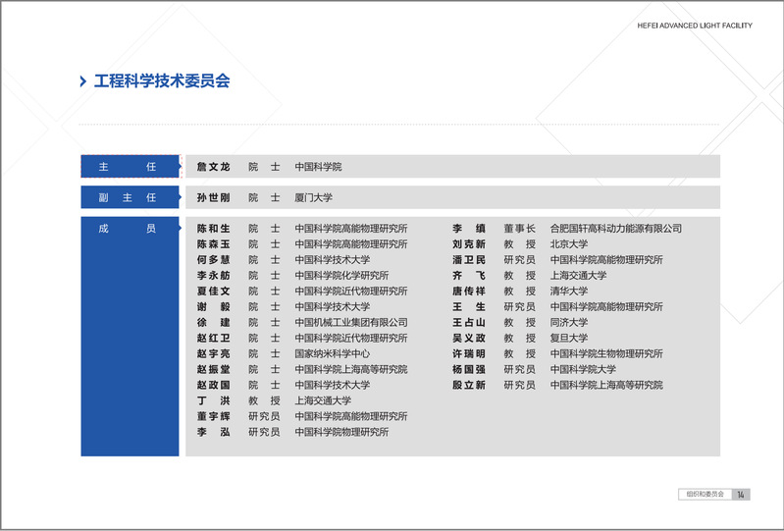
Task: Click 中国科学院 in the 詹文龙 row
Action: click(x=318, y=167)
